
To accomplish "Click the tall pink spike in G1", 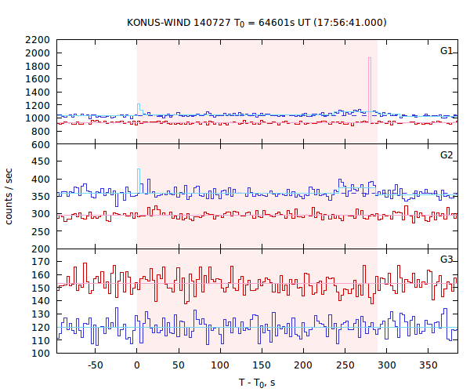I will [370, 90].
